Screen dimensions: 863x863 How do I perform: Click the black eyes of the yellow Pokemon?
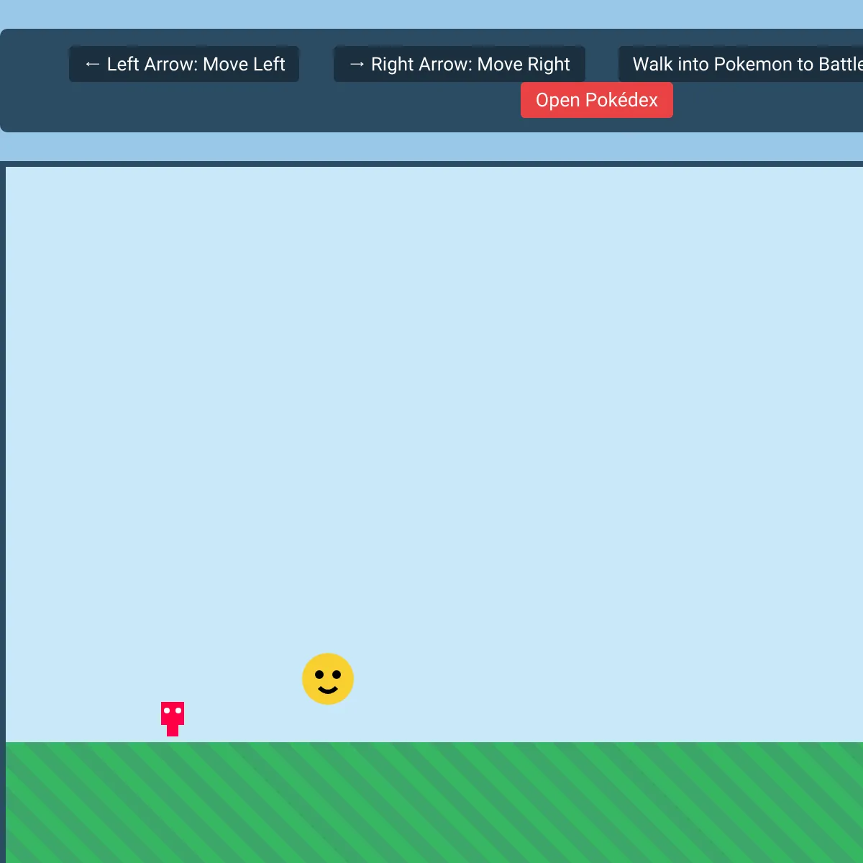(x=328, y=675)
